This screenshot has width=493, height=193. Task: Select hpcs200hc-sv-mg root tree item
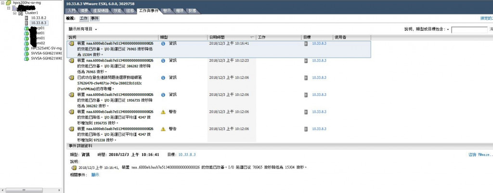27,2
